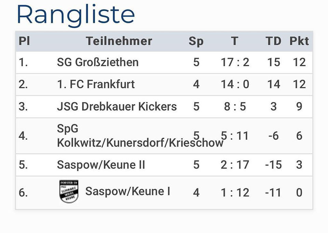Click the Pl column header
The image size is (328, 233).
24,41
